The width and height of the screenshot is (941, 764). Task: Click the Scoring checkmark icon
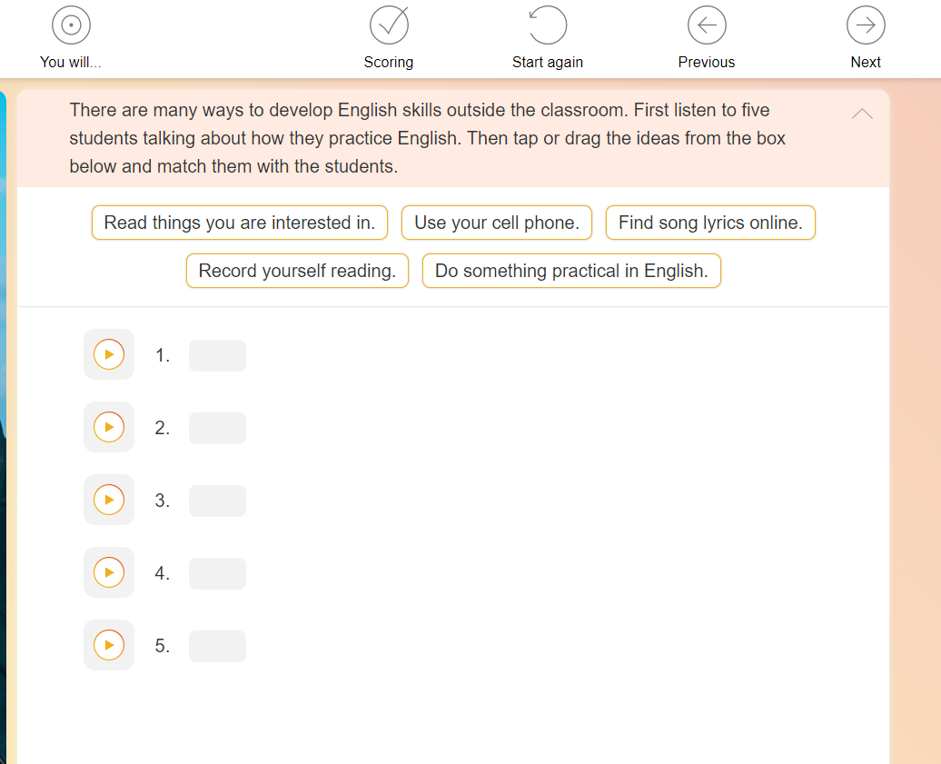click(x=389, y=25)
